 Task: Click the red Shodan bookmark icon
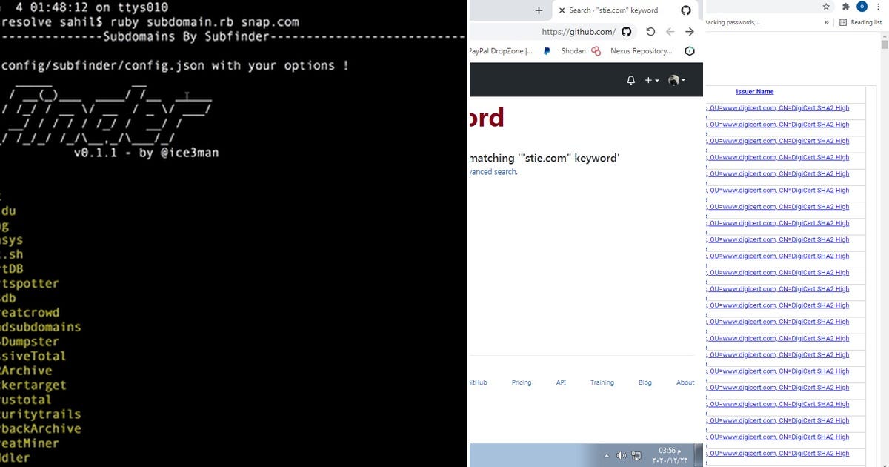tap(596, 51)
